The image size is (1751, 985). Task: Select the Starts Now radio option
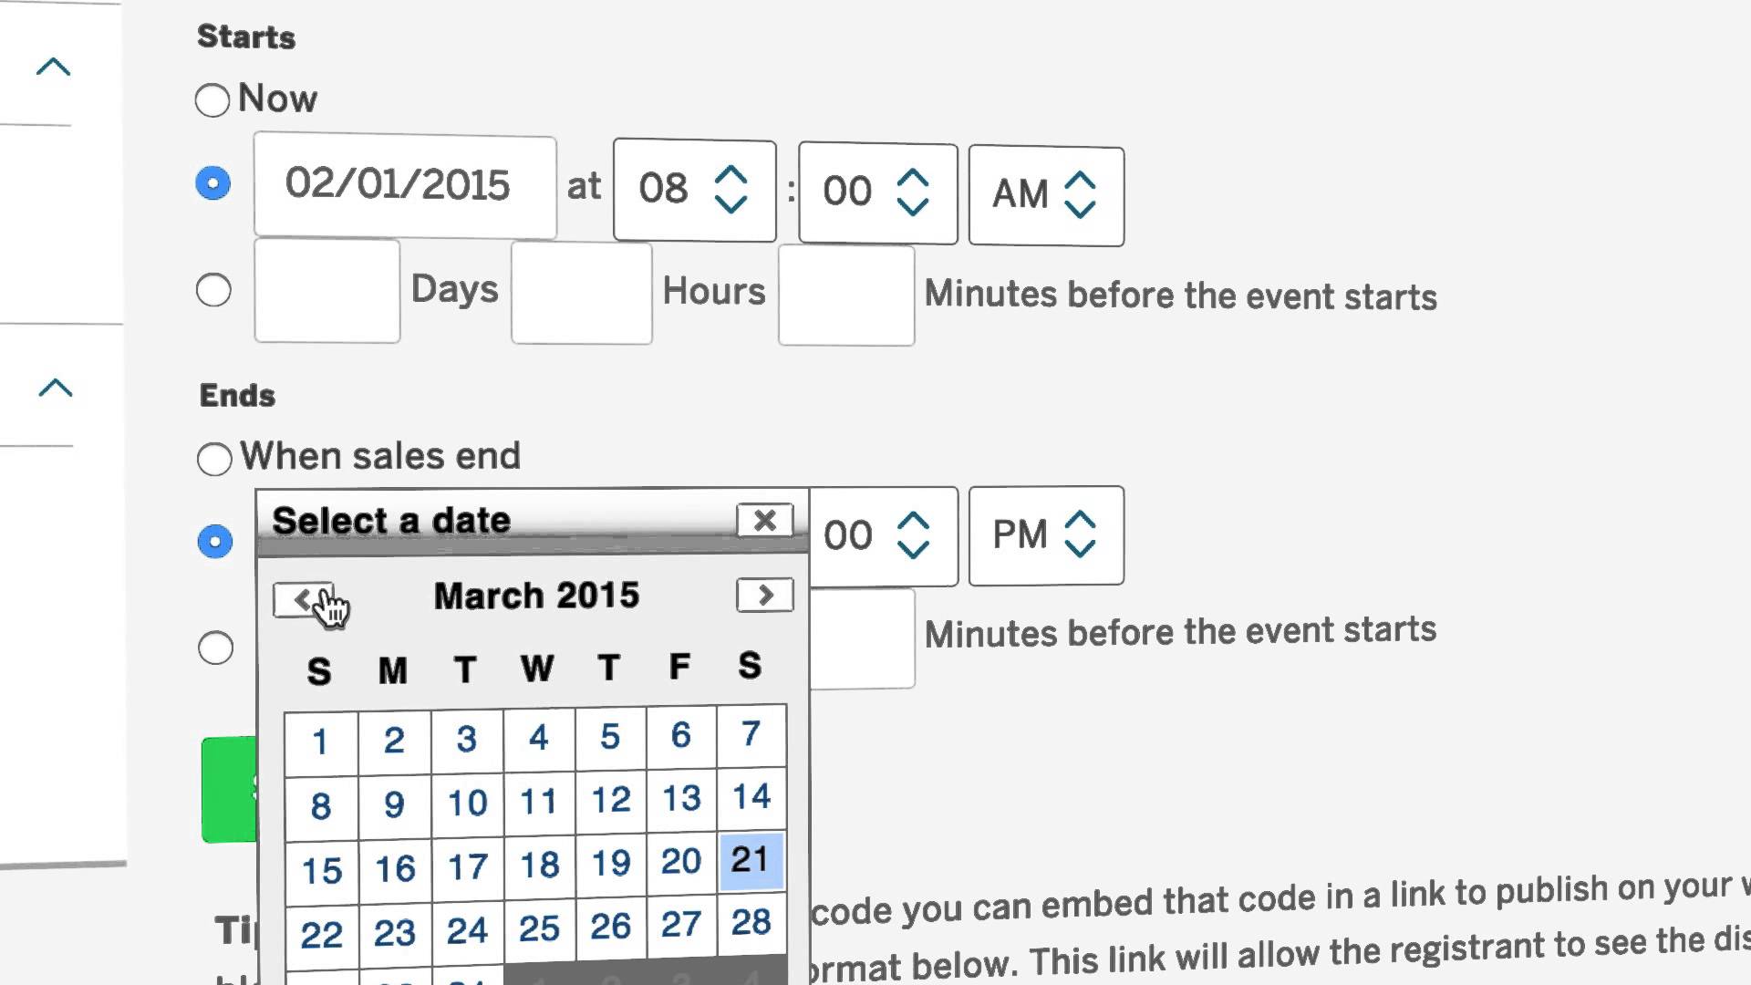pyautogui.click(x=212, y=100)
